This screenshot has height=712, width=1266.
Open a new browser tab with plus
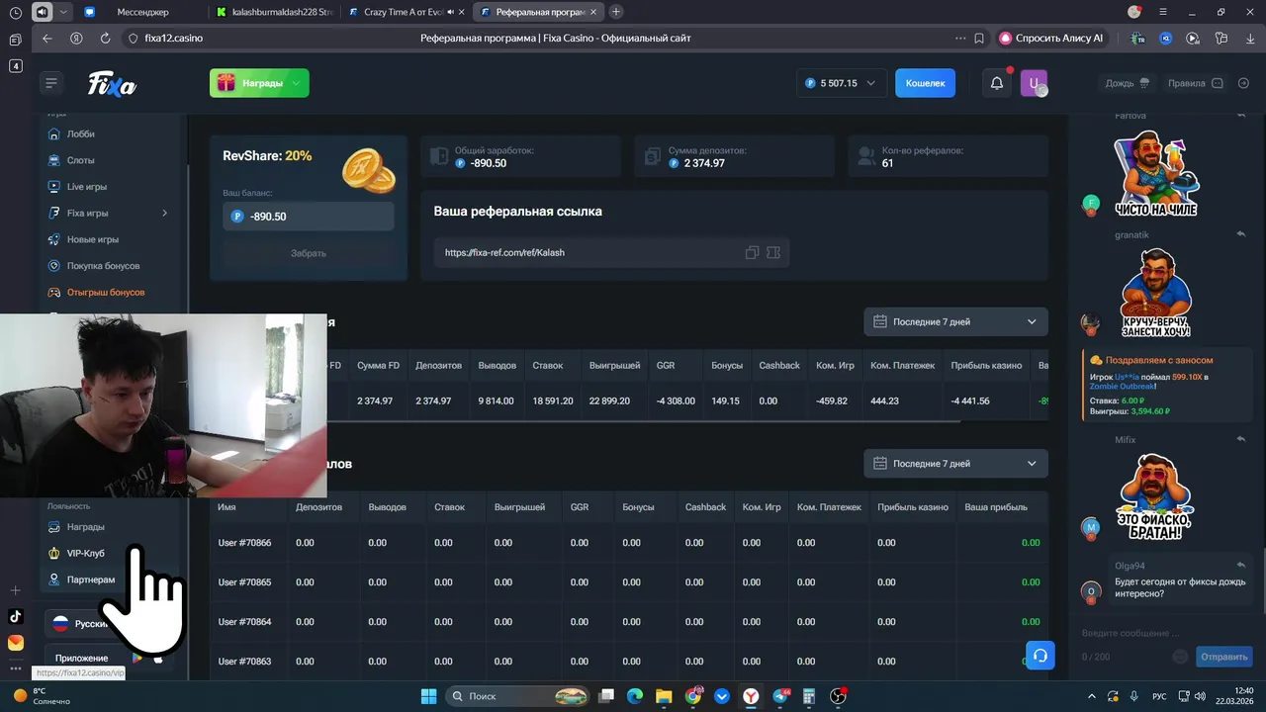(616, 12)
